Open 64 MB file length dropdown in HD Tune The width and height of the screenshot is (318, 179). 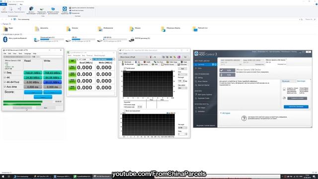click(x=182, y=128)
